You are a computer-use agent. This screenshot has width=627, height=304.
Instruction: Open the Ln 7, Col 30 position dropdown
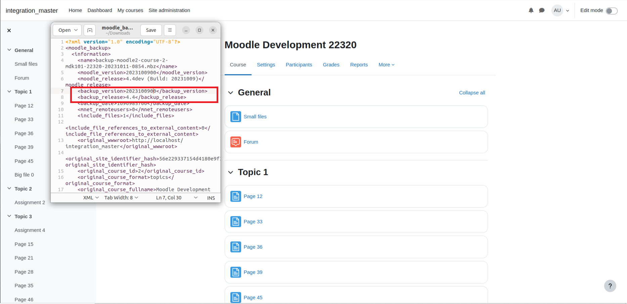[x=177, y=198]
